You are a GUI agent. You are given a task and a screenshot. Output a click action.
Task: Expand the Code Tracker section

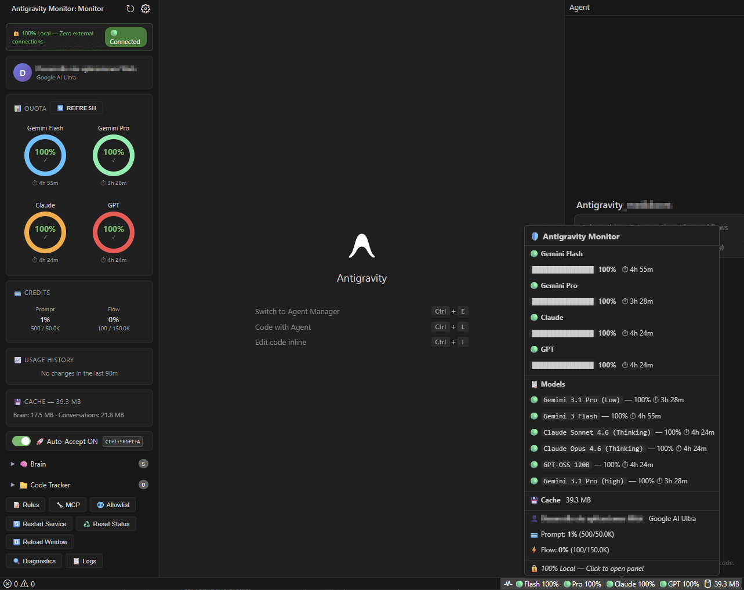tap(13, 485)
